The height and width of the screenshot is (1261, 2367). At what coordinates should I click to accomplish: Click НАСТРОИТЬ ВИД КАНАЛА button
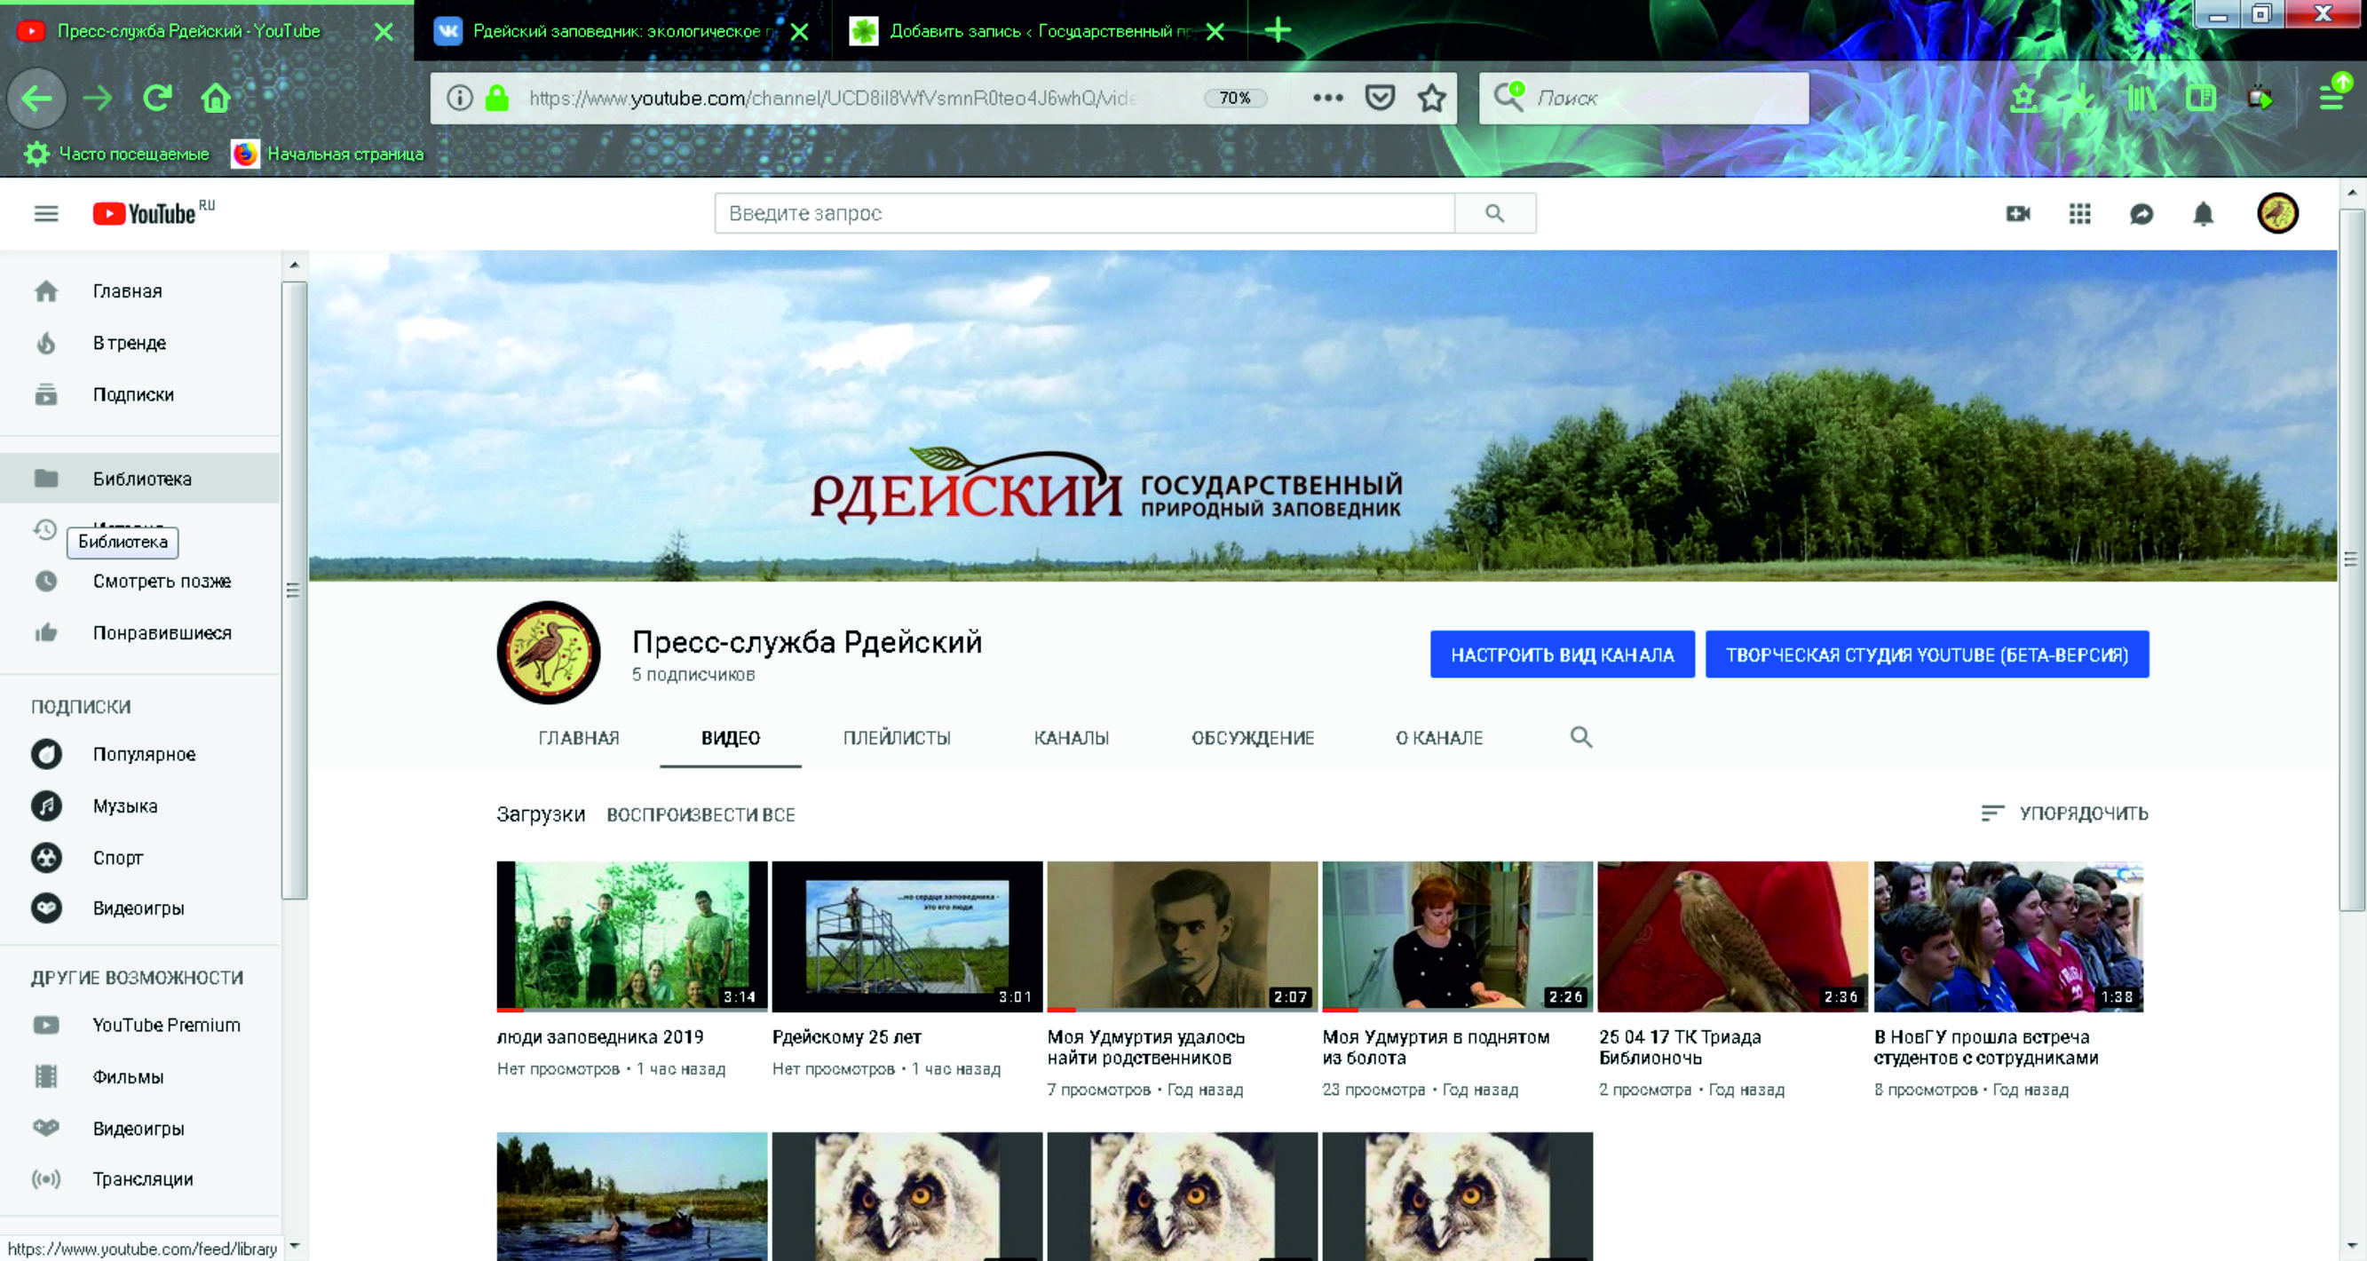click(x=1562, y=654)
